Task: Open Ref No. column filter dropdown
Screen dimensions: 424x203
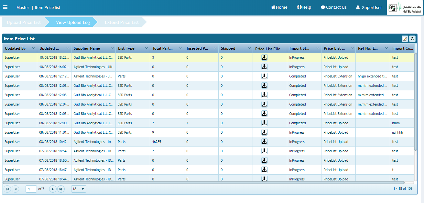Action: point(386,48)
